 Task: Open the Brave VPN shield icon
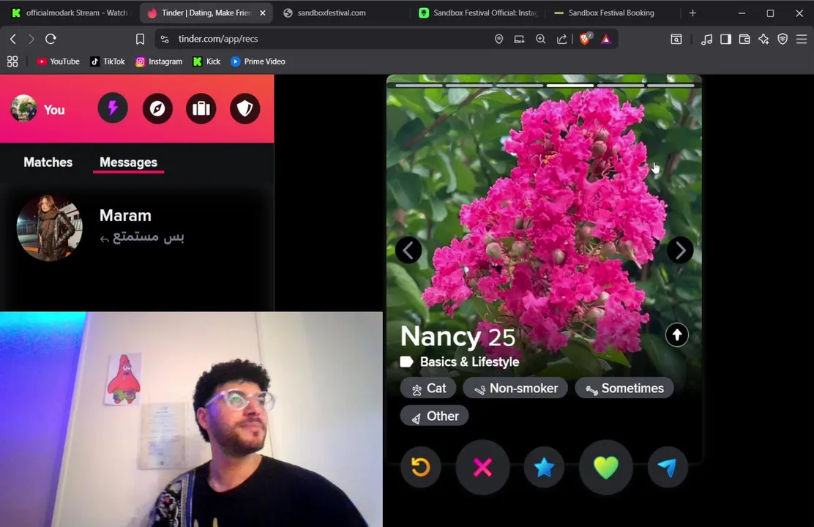pos(783,39)
